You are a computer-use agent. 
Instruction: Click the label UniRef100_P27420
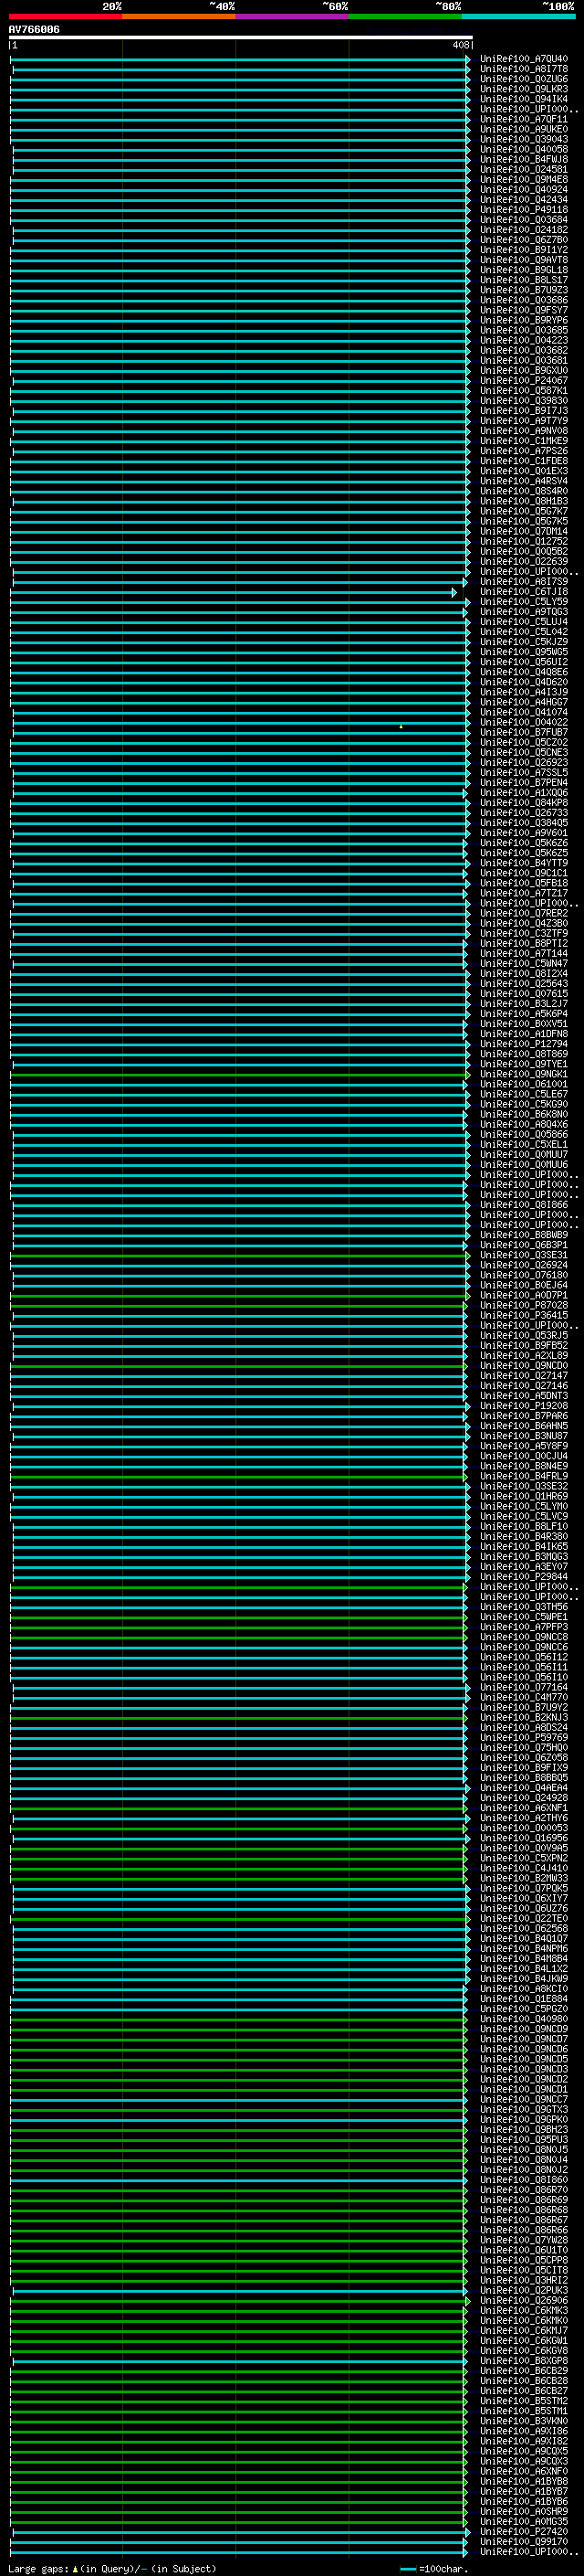[524, 2532]
